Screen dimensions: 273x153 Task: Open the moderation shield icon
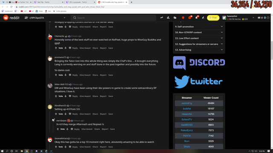183,18
